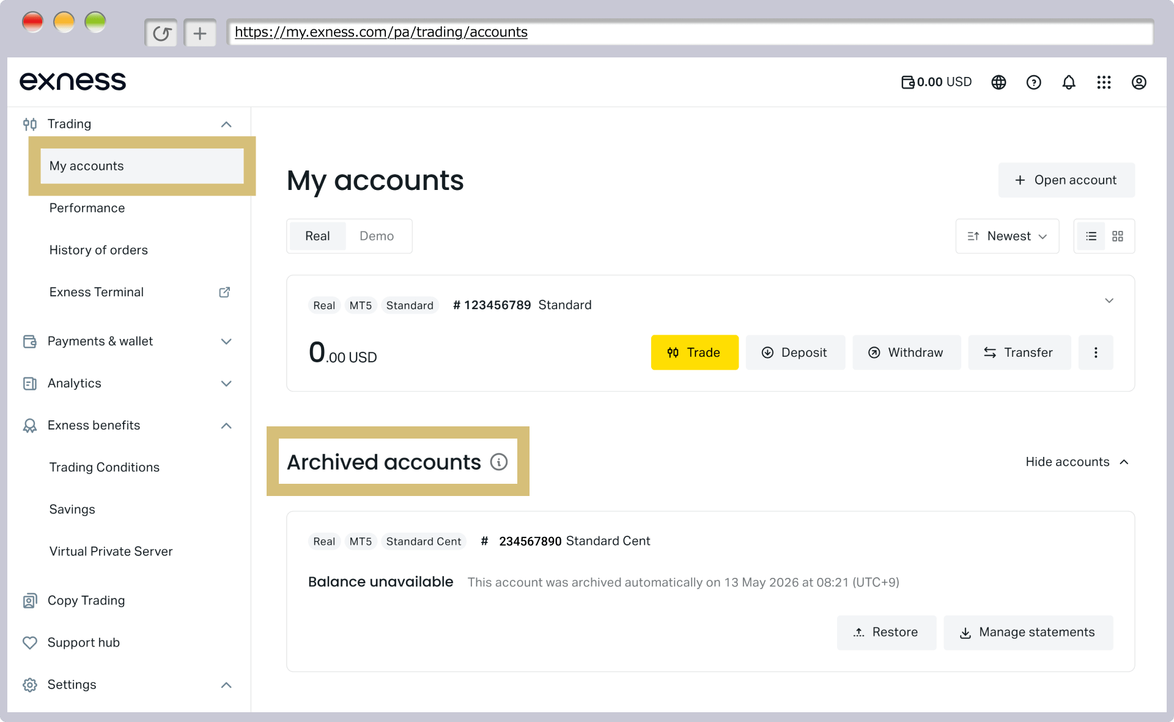This screenshot has height=722, width=1174.
Task: Expand the Analytics section
Action: click(226, 384)
